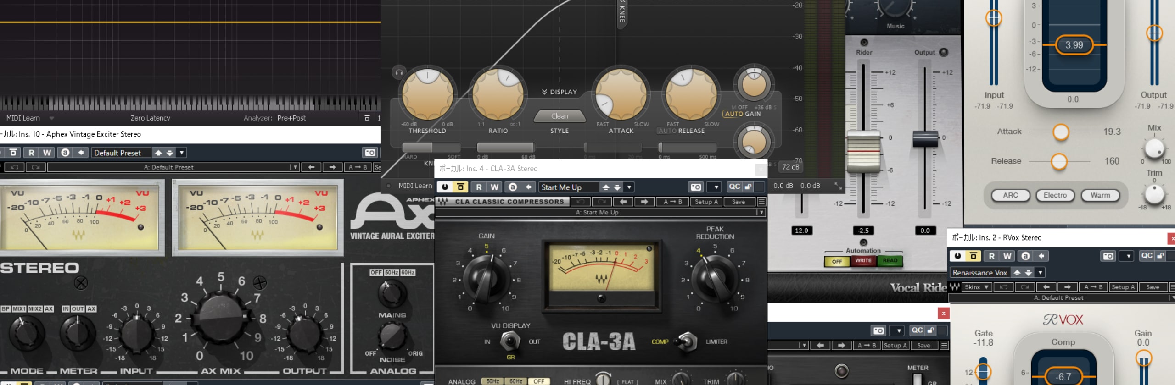Click the QC button in CLA-3A window

coord(734,187)
